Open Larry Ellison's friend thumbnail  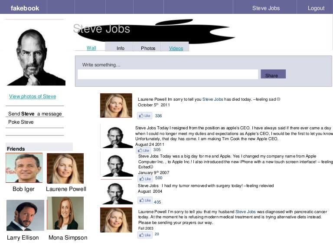tap(25, 215)
